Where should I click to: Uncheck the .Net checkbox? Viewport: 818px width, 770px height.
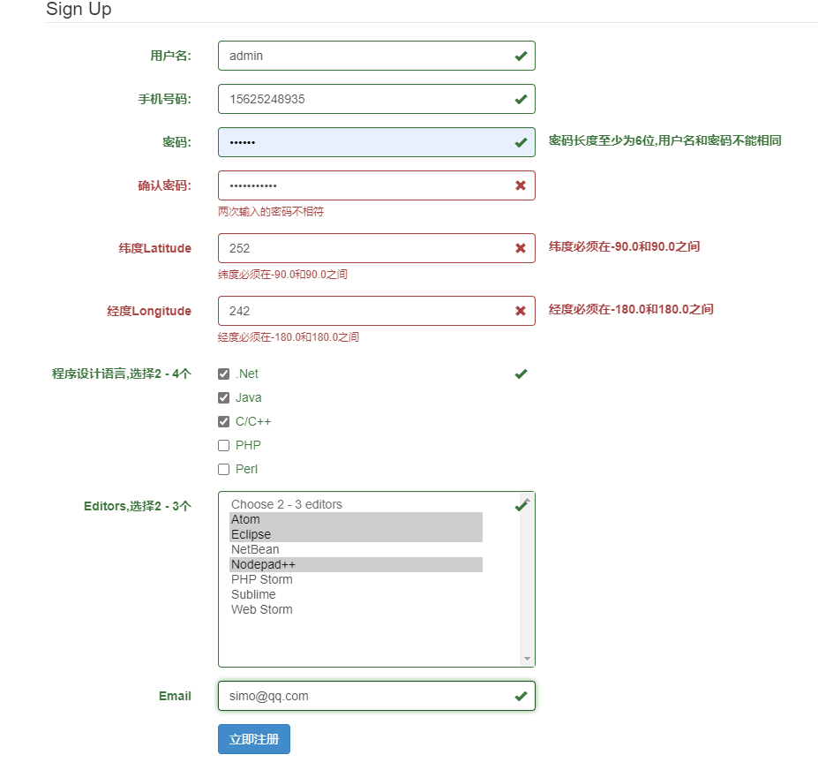[224, 374]
